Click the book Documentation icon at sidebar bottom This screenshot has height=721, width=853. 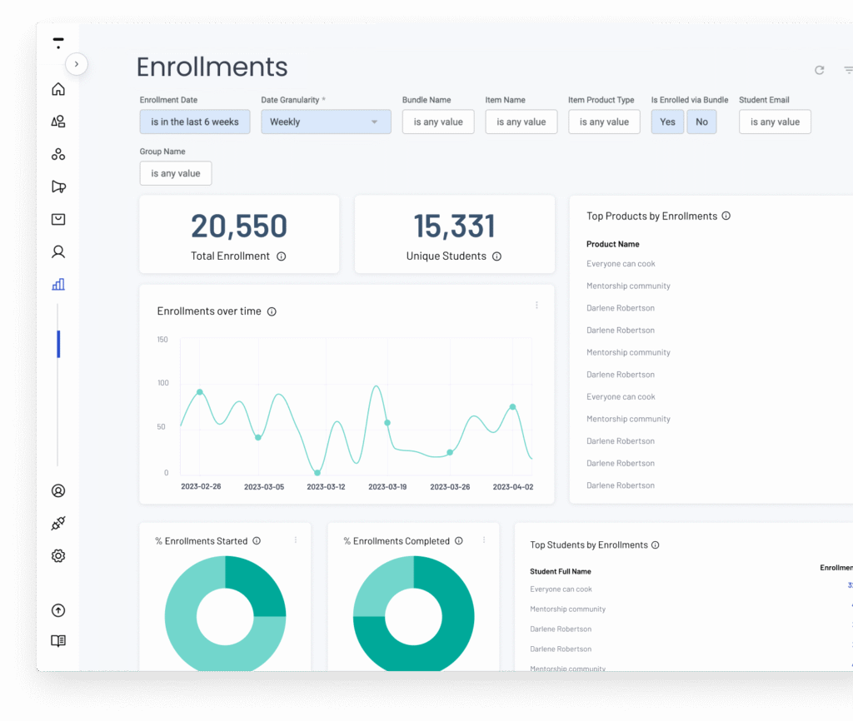[58, 641]
